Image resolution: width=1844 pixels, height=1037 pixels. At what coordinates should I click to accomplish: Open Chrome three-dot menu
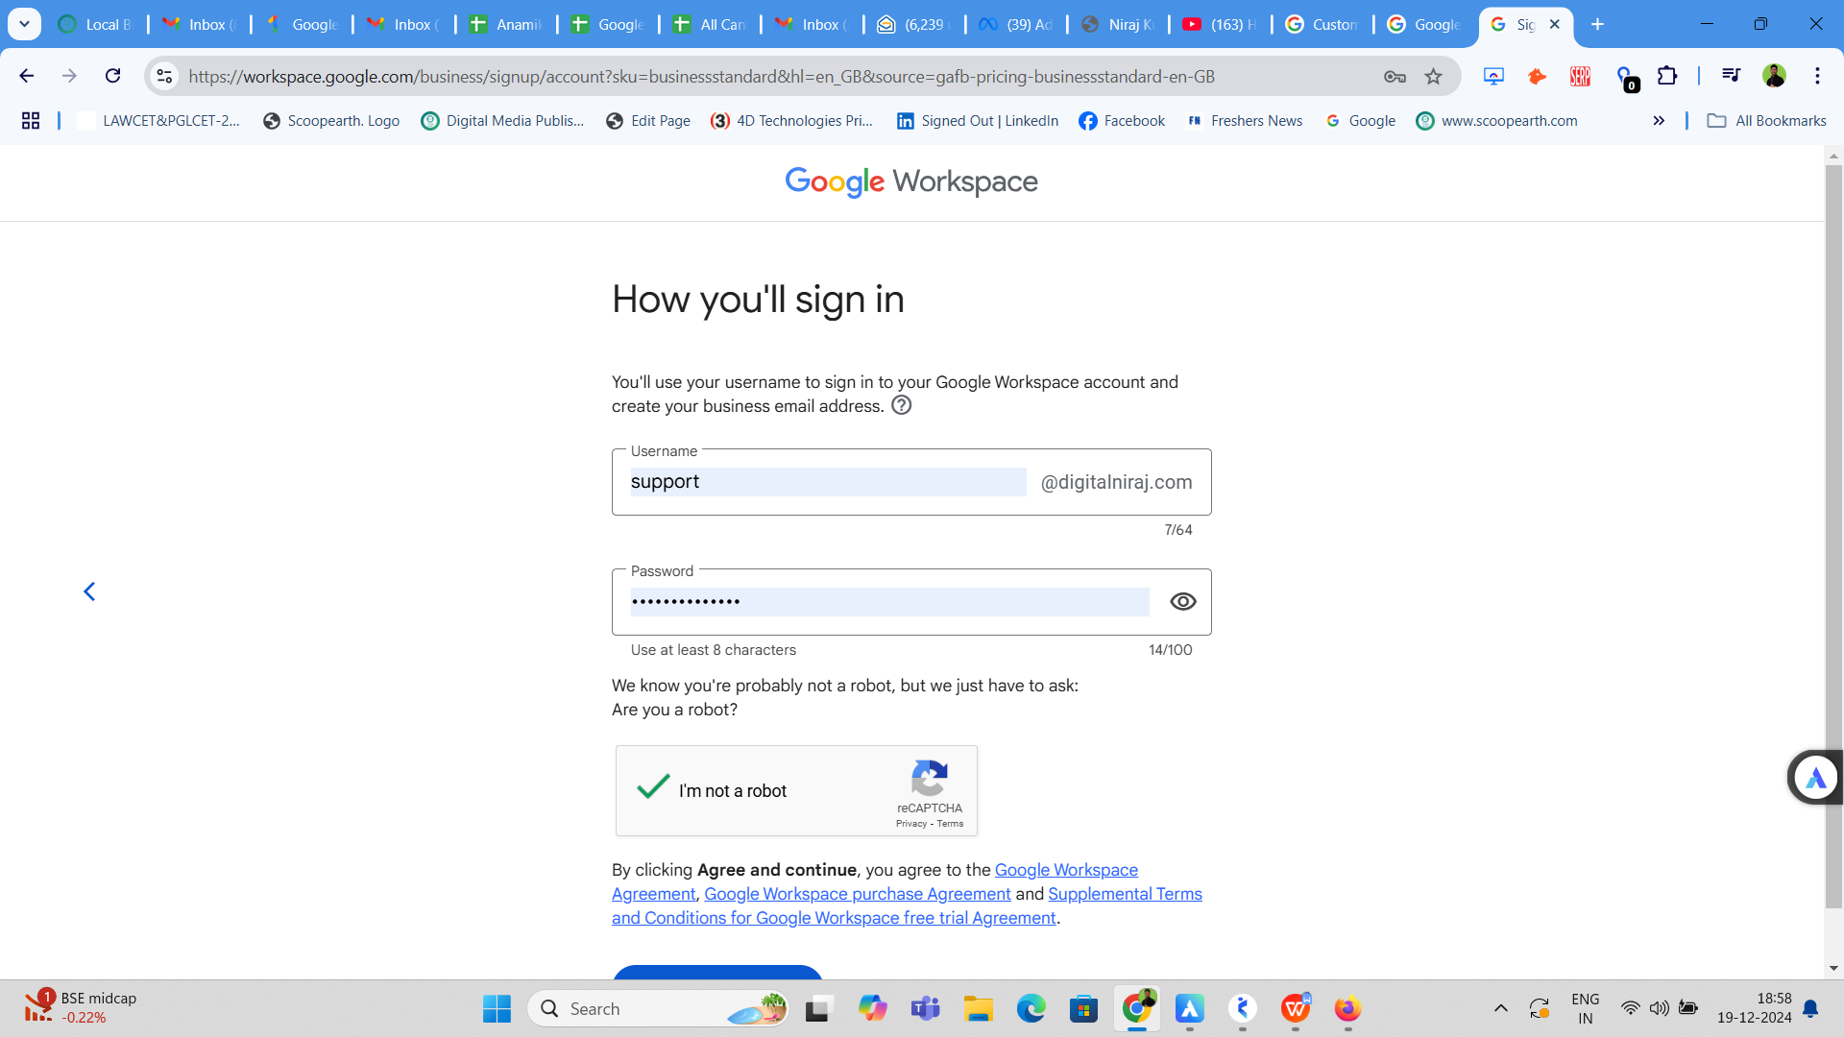tap(1817, 76)
